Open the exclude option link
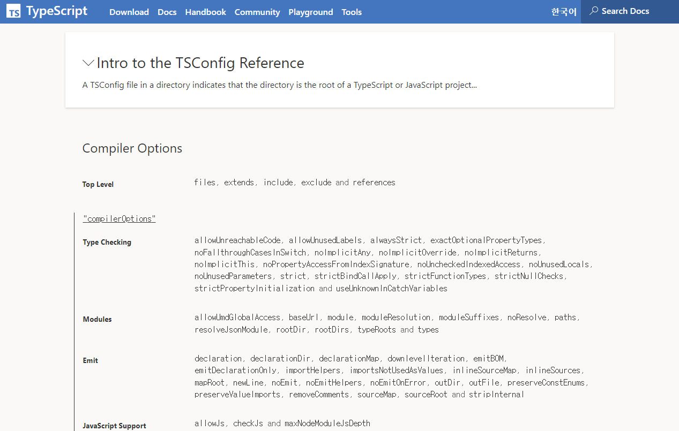This screenshot has height=431, width=679. [316, 183]
